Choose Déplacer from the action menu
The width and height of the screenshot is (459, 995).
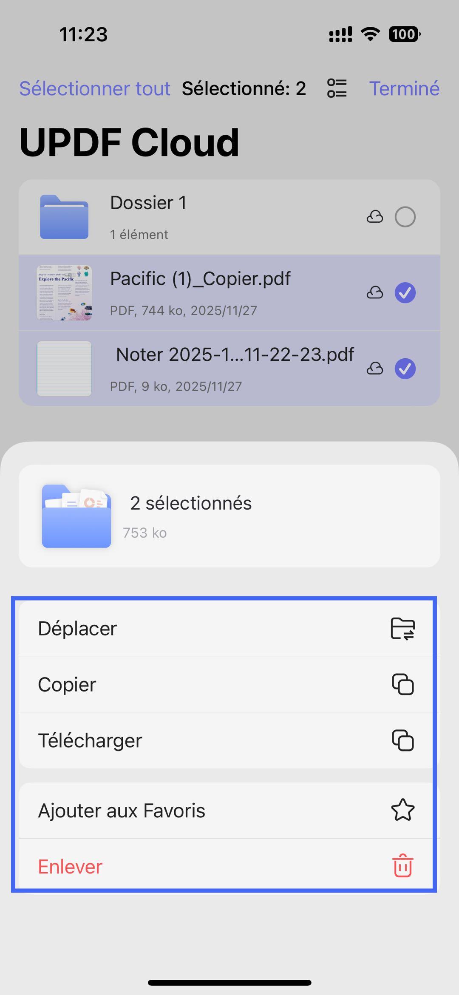pyautogui.click(x=77, y=628)
